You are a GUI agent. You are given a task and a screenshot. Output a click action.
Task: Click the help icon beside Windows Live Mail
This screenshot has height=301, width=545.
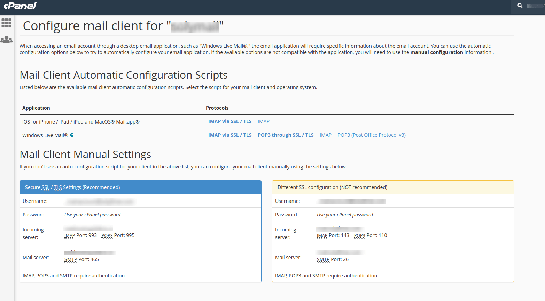(72, 135)
